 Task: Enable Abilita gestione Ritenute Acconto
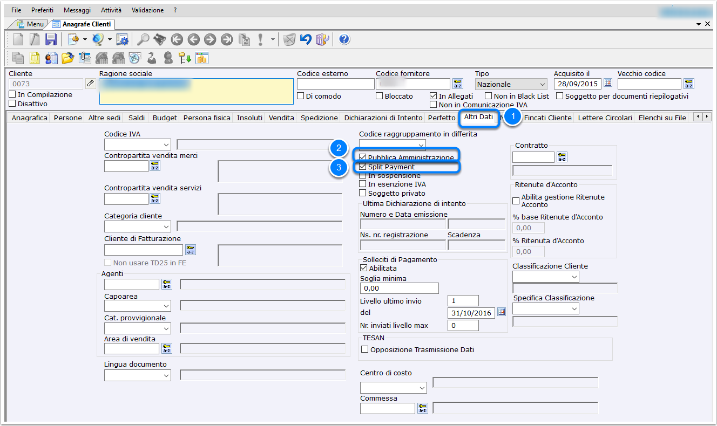516,201
